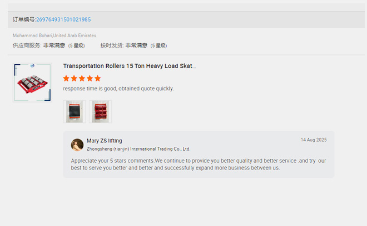Click the Transportation Rollers product thumbnail

pyautogui.click(x=32, y=83)
